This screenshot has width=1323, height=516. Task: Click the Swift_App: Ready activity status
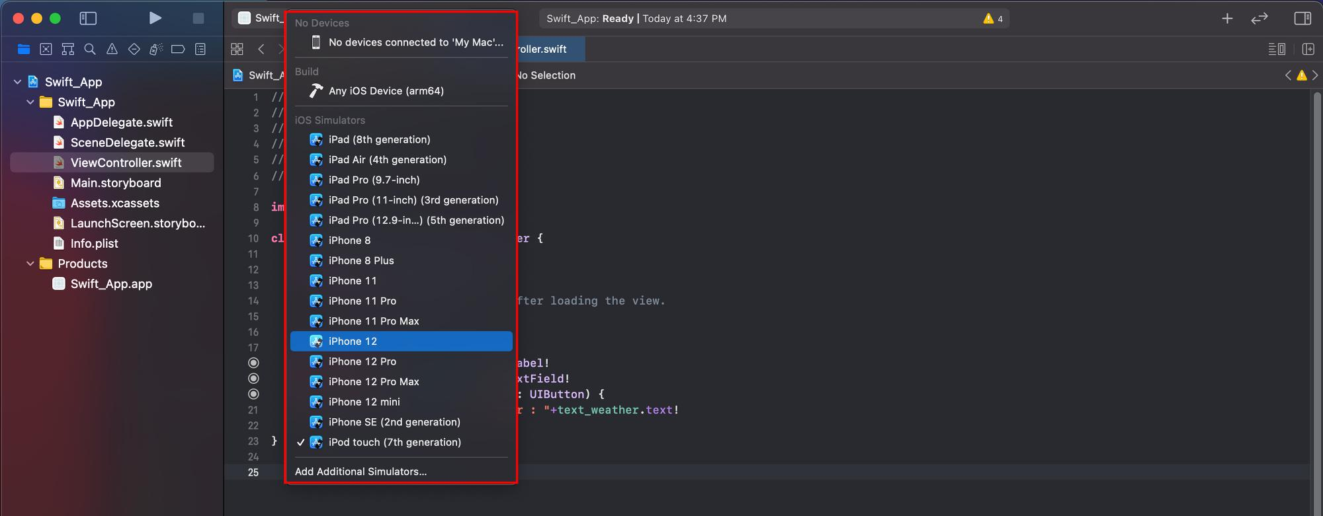coord(636,18)
